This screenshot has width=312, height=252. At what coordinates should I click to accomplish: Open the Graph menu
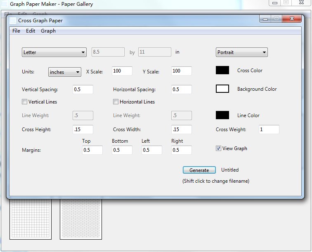(x=48, y=31)
